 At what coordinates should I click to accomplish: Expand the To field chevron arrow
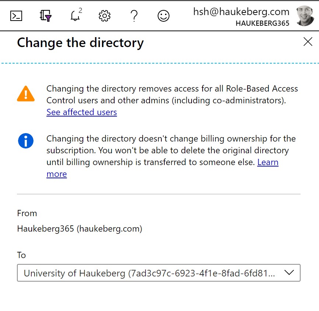point(289,273)
